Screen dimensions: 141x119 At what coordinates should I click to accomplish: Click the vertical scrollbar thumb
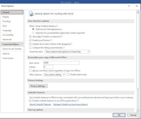coord(138,51)
